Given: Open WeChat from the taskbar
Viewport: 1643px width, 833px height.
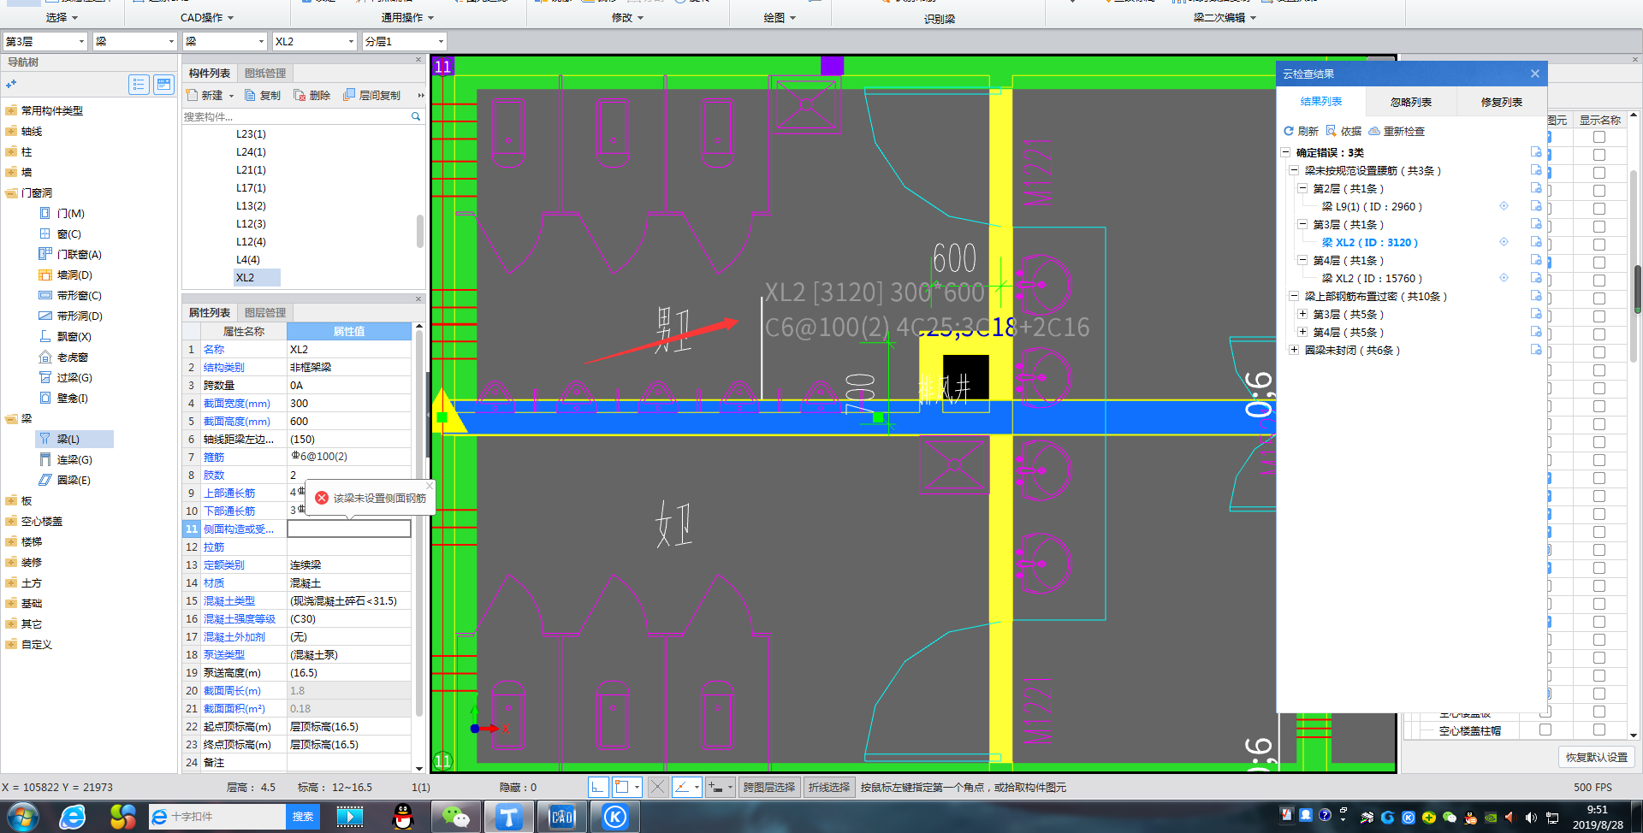Looking at the screenshot, I should (455, 817).
